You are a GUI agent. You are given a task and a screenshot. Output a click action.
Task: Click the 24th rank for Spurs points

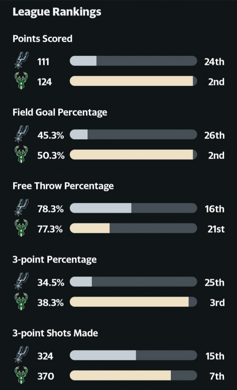click(214, 62)
